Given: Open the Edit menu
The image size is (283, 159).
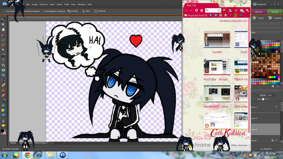Looking at the screenshot, I should 28,4.
